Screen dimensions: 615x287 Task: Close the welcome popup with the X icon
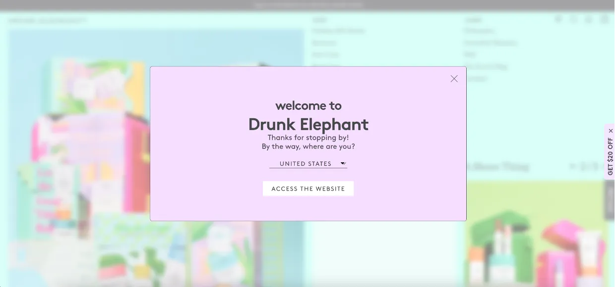click(x=454, y=79)
